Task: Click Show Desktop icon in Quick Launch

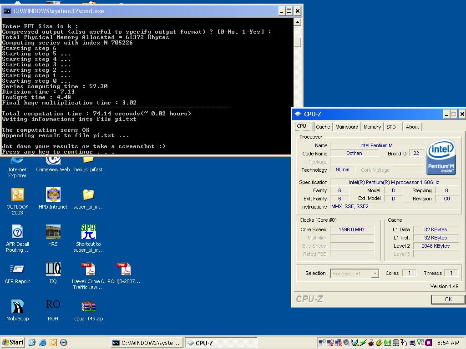Action: pos(32,343)
